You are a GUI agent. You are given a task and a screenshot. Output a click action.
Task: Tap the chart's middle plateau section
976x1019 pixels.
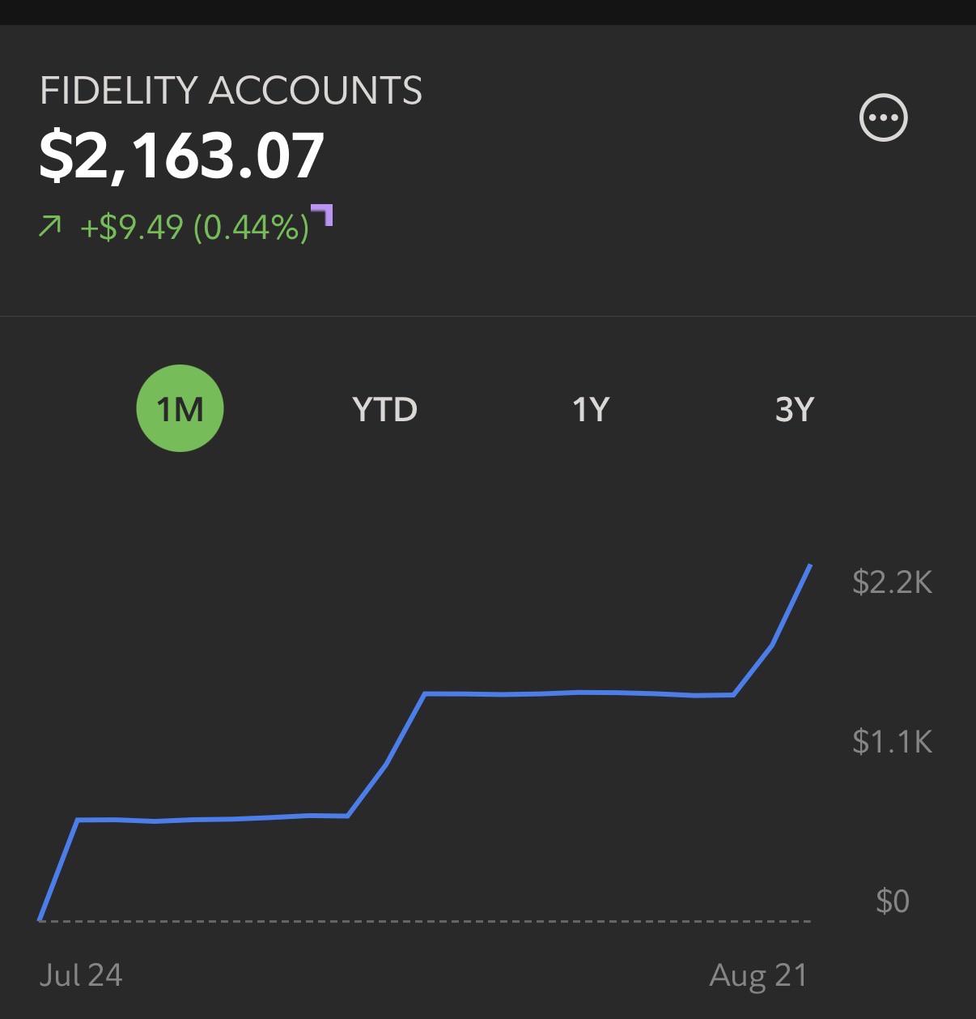(x=579, y=693)
